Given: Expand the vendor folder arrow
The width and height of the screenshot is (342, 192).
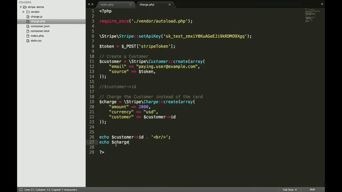Looking at the screenshot, I should coord(24,12).
